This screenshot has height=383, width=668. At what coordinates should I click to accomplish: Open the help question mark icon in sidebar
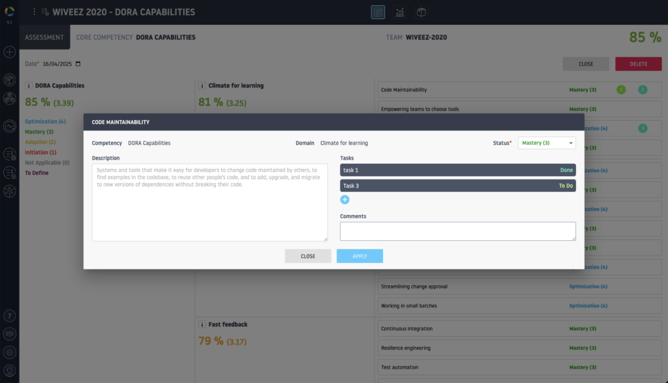[x=10, y=316]
